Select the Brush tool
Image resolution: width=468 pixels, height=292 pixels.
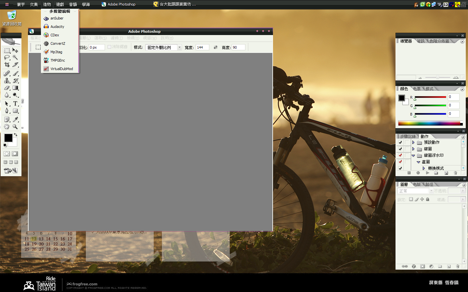click(15, 74)
